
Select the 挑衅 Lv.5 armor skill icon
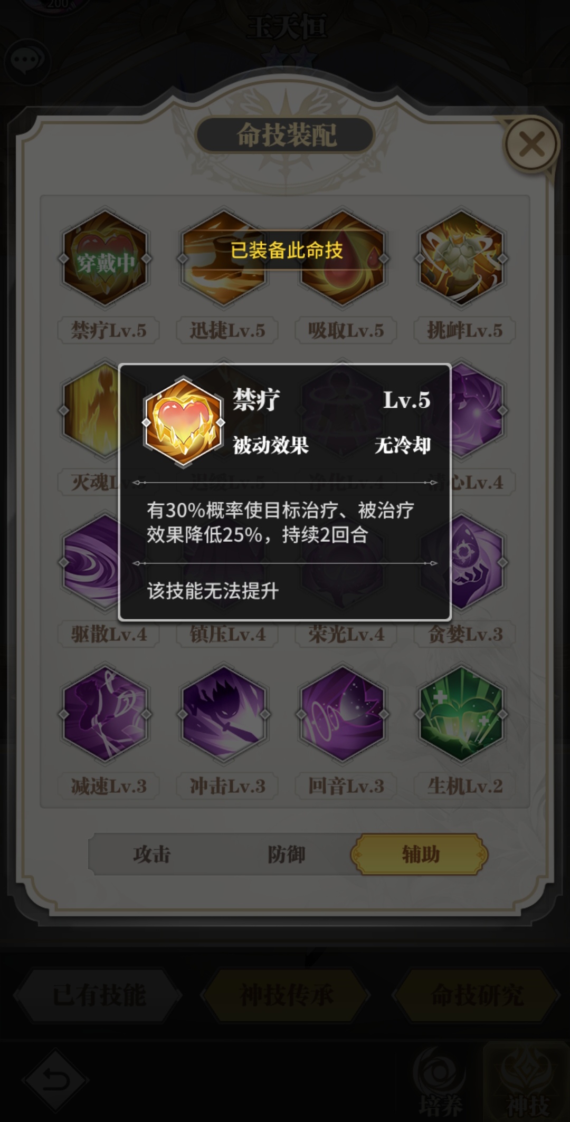click(x=461, y=258)
